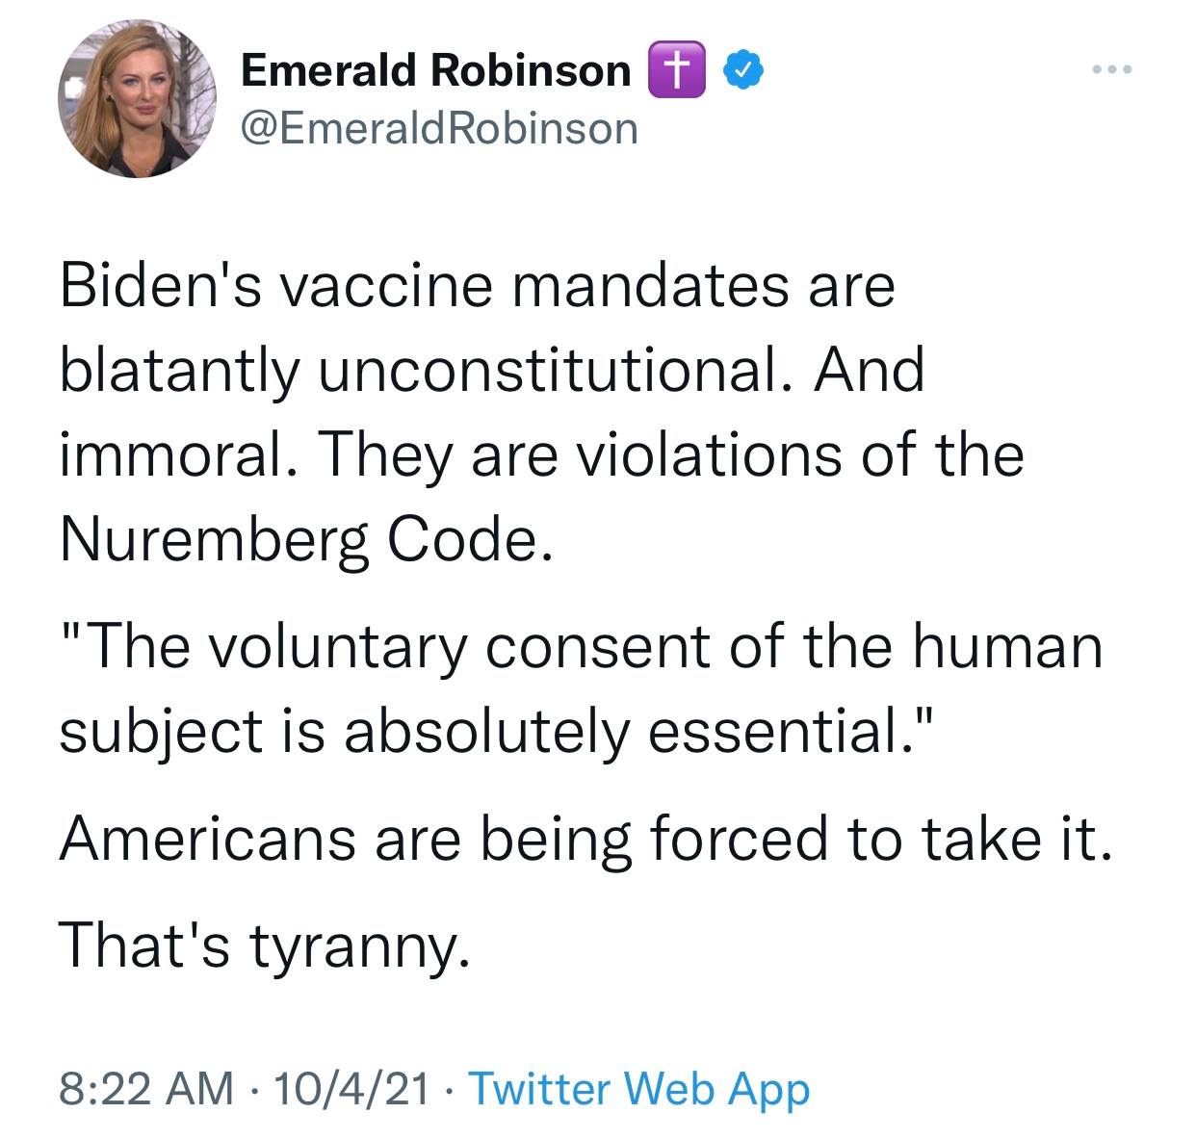Open the @EmeraldRobinson handle link
The height and width of the screenshot is (1139, 1196).
438,128
